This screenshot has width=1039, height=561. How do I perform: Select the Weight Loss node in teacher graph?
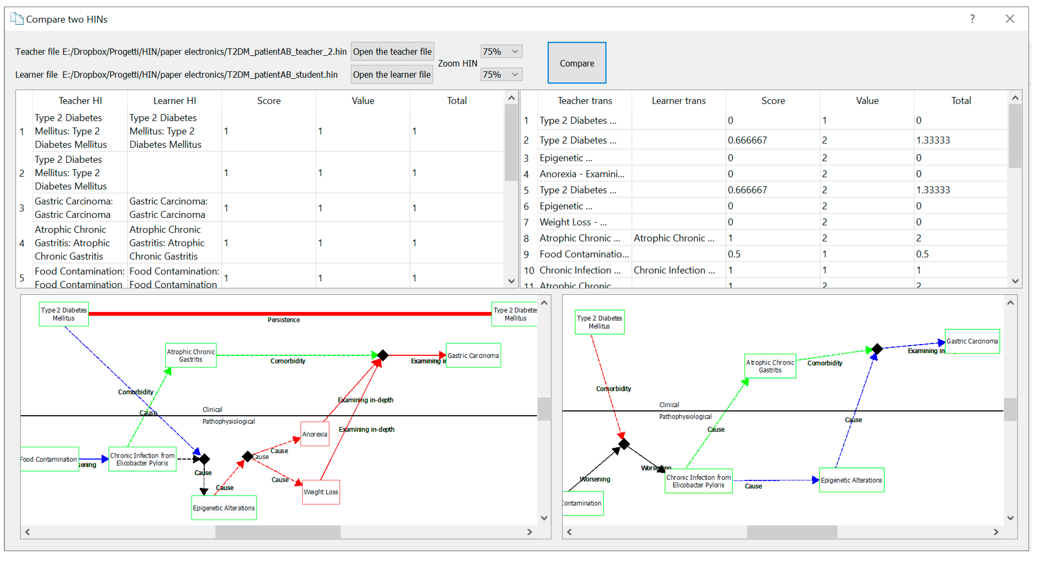click(x=321, y=492)
